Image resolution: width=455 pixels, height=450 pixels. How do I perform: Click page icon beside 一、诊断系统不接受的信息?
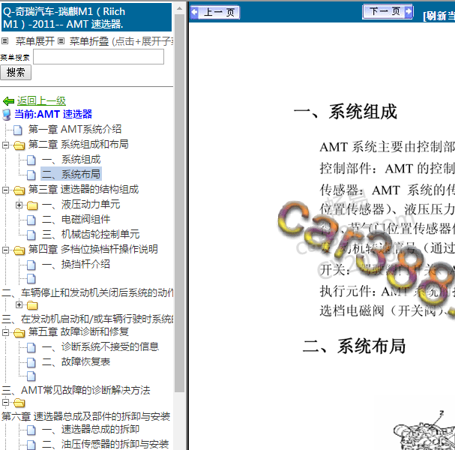click(31, 347)
